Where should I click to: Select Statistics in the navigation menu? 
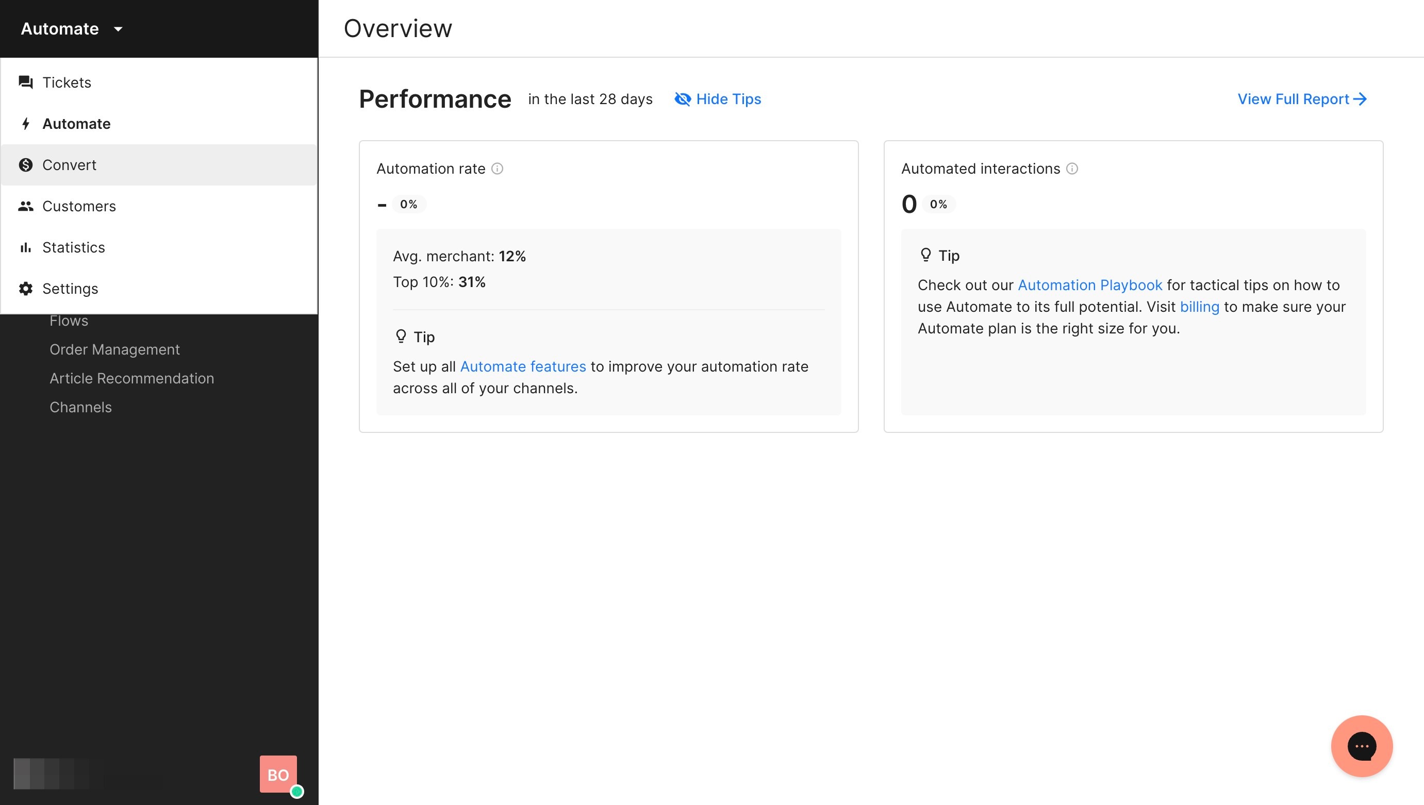pos(74,248)
